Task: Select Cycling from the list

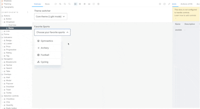Action: pyautogui.click(x=47, y=62)
